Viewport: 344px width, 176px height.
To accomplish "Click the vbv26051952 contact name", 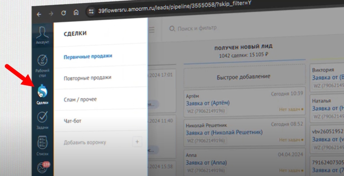I will [x=328, y=131].
